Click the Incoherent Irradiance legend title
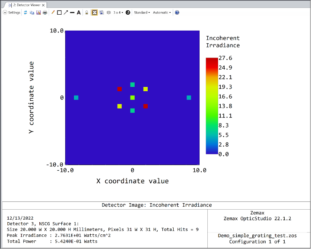This screenshot has height=249, width=311. [x=223, y=41]
